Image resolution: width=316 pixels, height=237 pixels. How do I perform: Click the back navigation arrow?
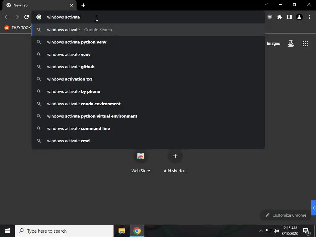[7, 17]
